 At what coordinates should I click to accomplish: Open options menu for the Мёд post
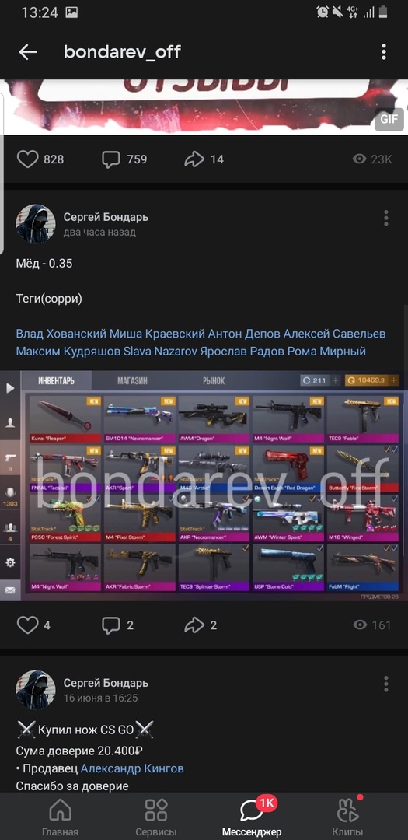pyautogui.click(x=386, y=218)
